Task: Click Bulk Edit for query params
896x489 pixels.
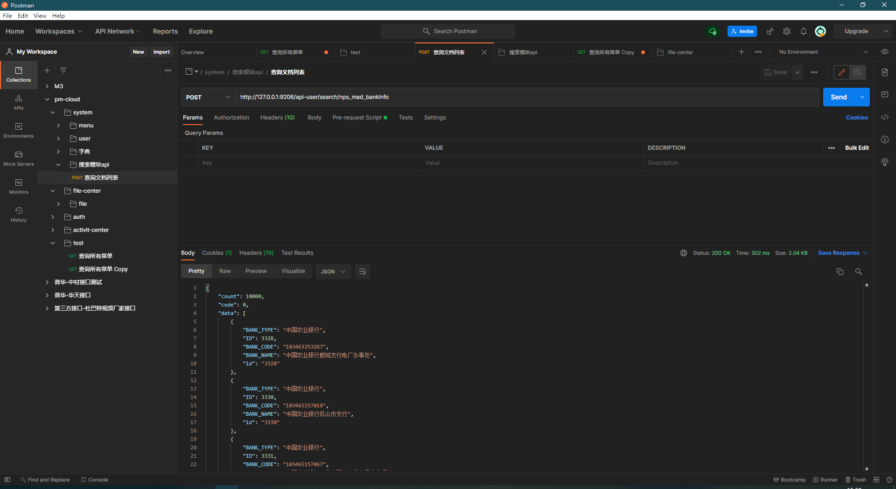Action: pyautogui.click(x=857, y=148)
